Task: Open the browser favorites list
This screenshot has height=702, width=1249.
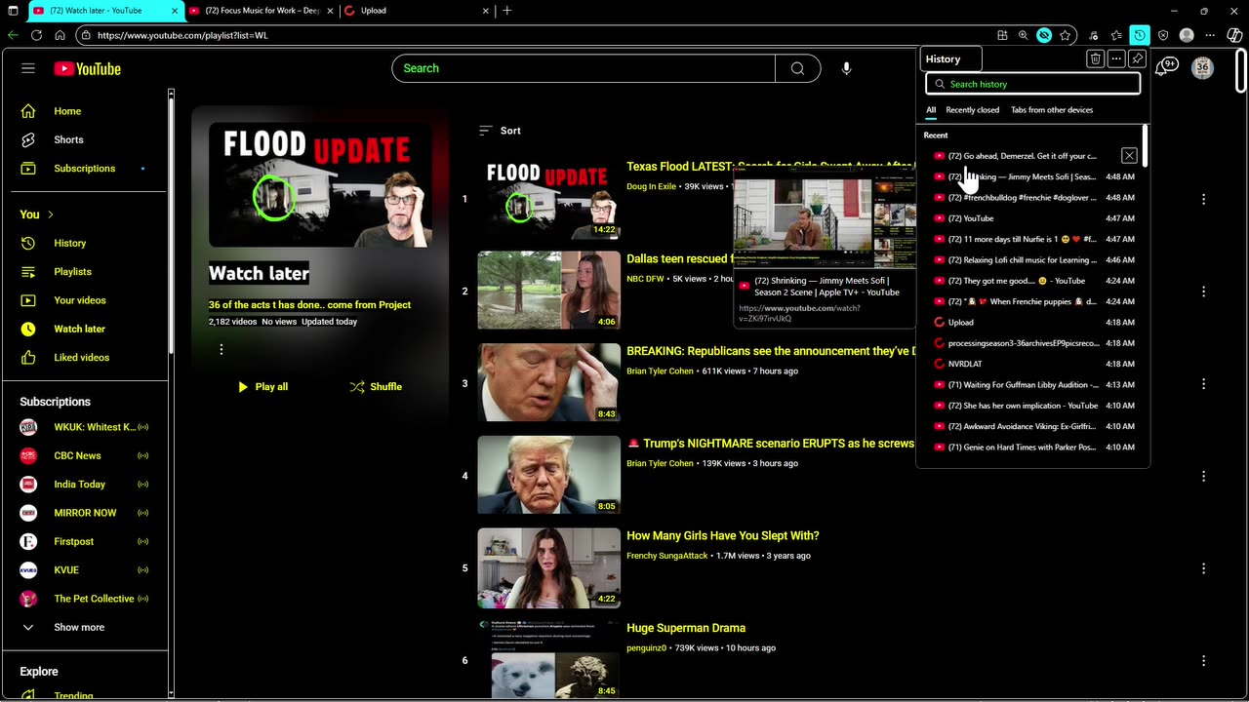Action: point(1117,35)
